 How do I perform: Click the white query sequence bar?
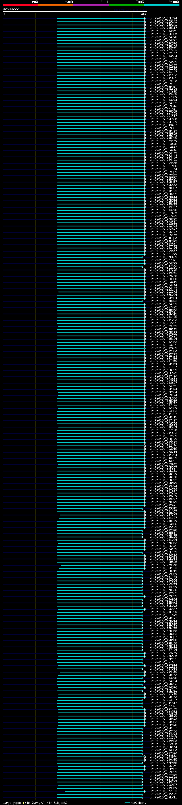point(75,12)
